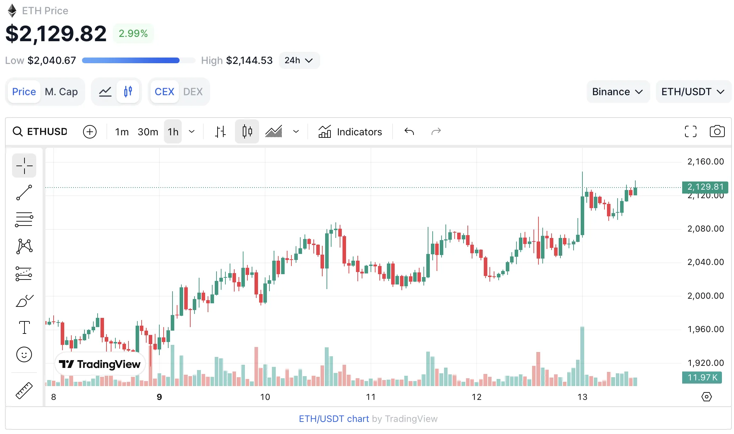The width and height of the screenshot is (734, 434).
Task: Expand the ETH/USDT pair dropdown
Action: 692,91
